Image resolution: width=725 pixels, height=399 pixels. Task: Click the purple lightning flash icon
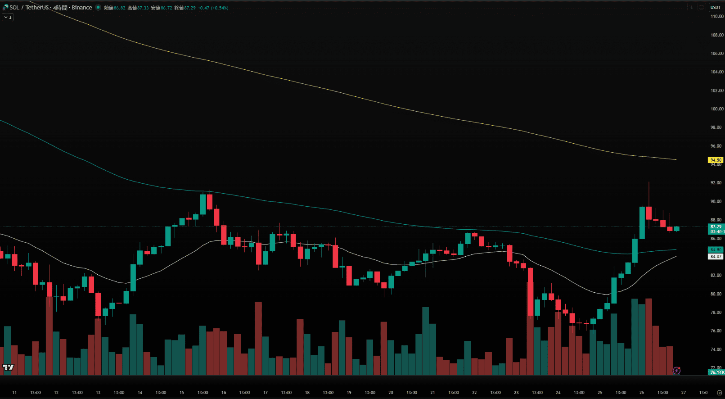click(676, 371)
